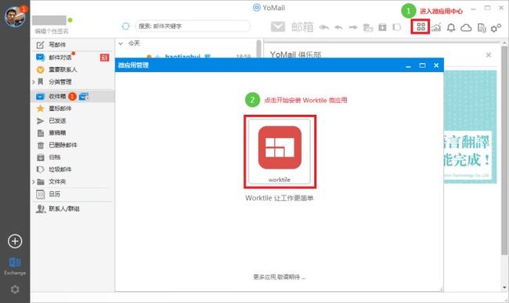The image size is (509, 303).
Task: Click the worktile app tile to install
Action: pyautogui.click(x=280, y=151)
